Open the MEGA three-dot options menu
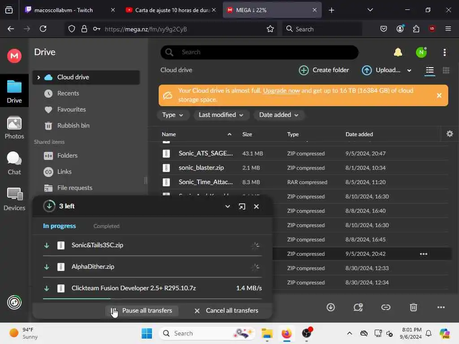 [x=444, y=52]
